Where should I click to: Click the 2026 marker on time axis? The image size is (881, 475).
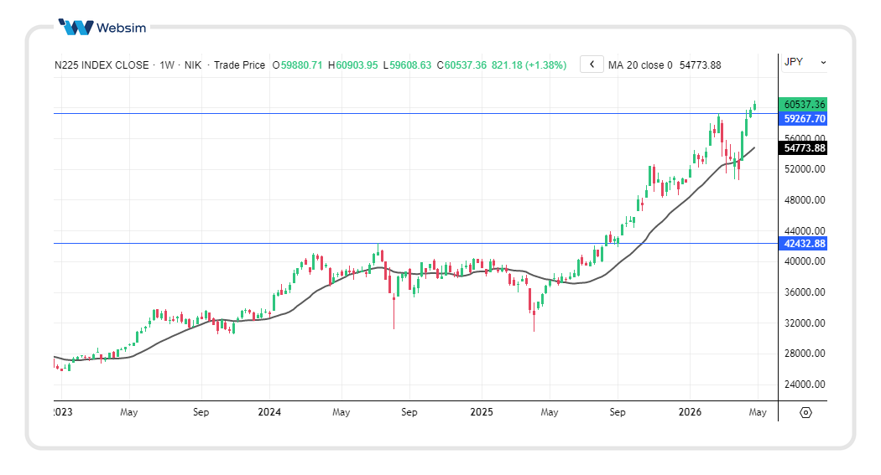coord(690,412)
